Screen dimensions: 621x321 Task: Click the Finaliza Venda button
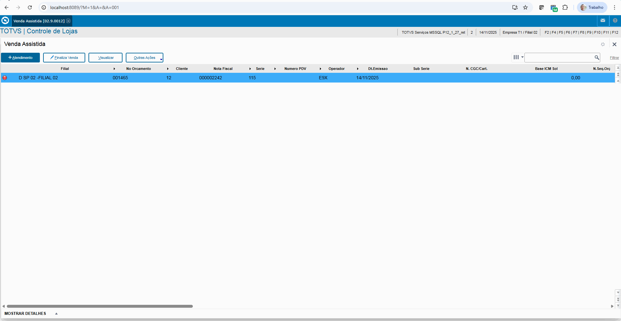click(x=64, y=58)
